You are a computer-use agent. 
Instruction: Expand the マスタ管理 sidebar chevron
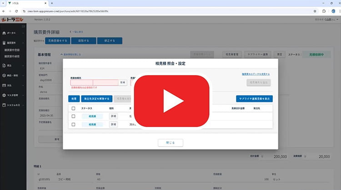23,95
